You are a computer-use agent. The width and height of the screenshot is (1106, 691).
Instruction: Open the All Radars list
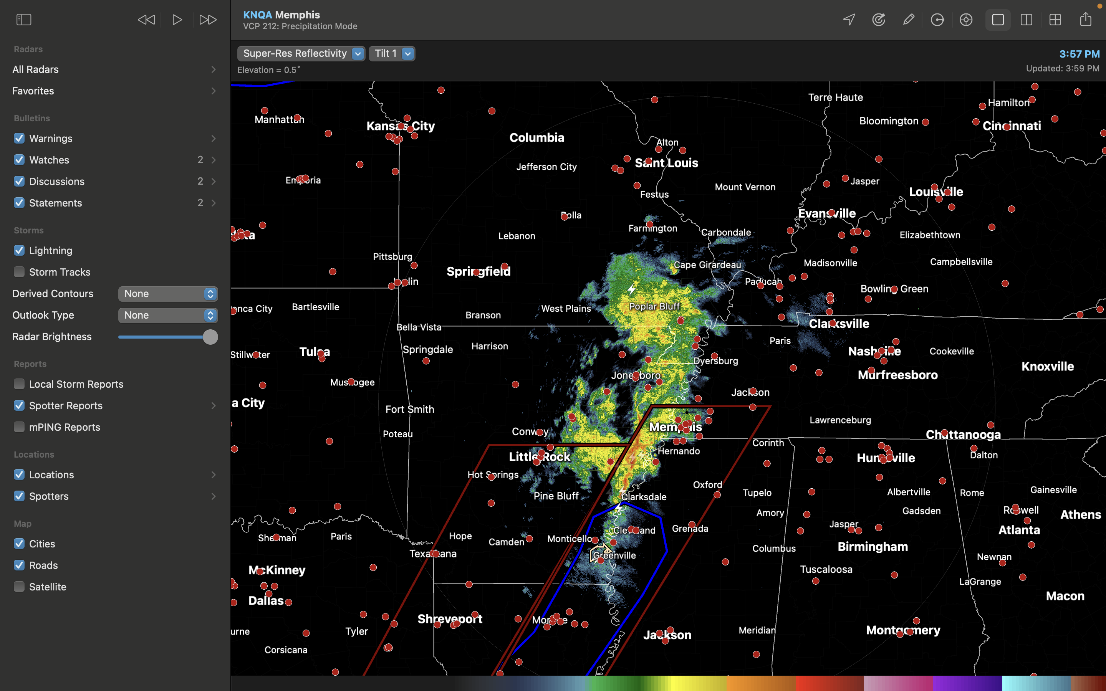point(114,69)
